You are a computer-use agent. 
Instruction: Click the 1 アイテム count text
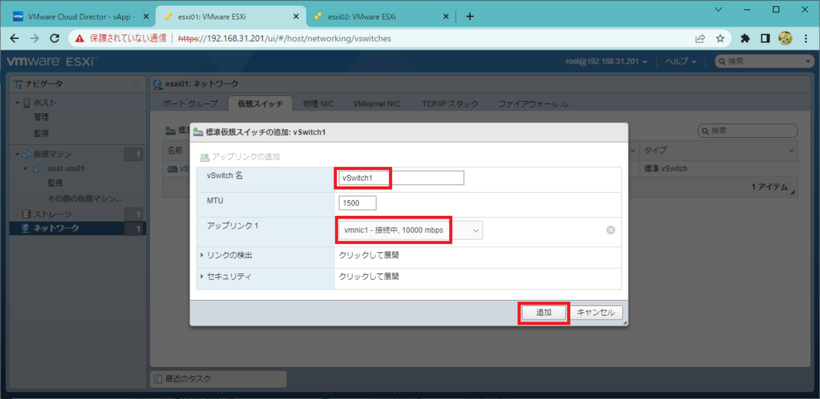(769, 187)
